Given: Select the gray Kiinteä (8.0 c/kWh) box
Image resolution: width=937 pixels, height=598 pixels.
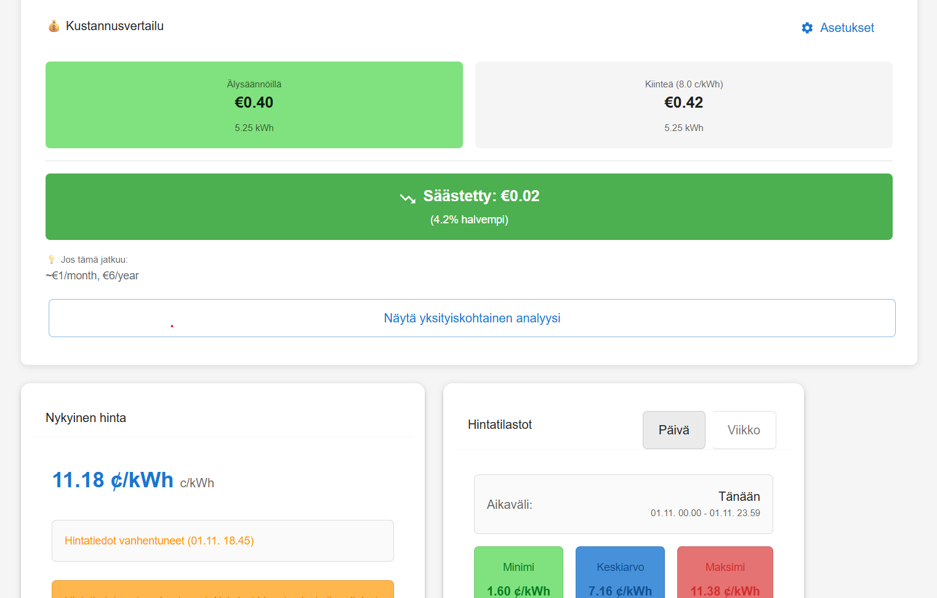Looking at the screenshot, I should tap(683, 105).
